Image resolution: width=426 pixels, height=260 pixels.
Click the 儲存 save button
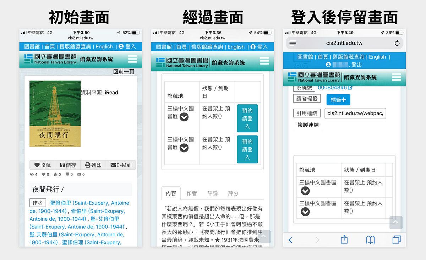click(68, 165)
